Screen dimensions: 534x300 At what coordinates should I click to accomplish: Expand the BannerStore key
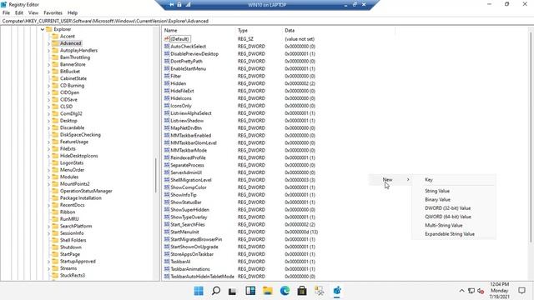48,64
